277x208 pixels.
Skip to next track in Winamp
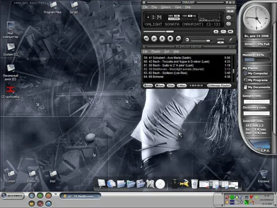(x=178, y=38)
